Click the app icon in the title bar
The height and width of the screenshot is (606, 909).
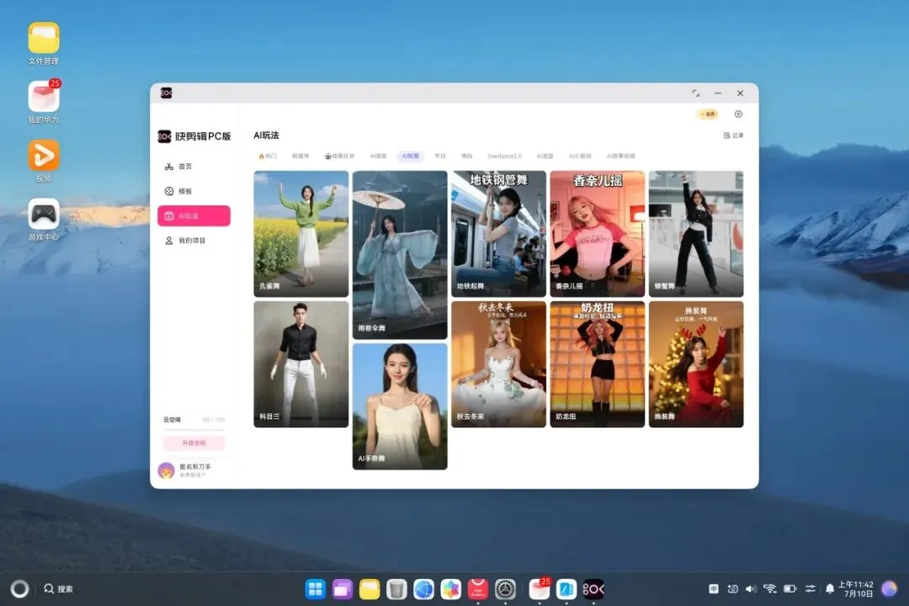tap(167, 93)
